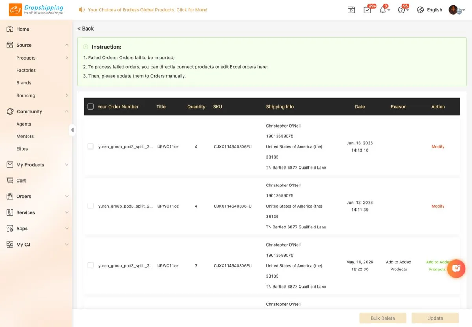This screenshot has width=472, height=327.
Task: Click the Reason column header
Action: [x=398, y=107]
